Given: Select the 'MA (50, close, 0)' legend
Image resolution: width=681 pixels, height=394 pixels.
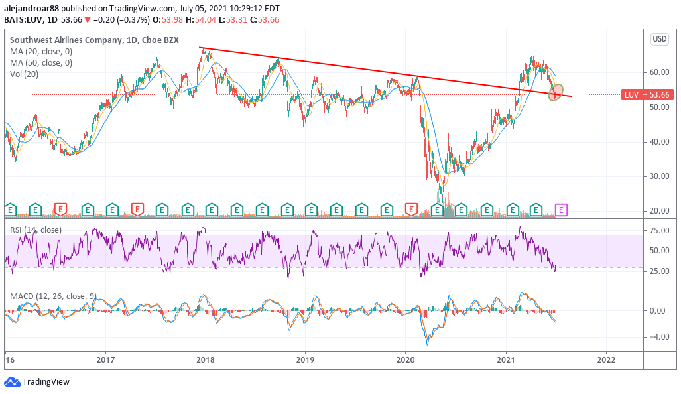Looking at the screenshot, I should 41,63.
